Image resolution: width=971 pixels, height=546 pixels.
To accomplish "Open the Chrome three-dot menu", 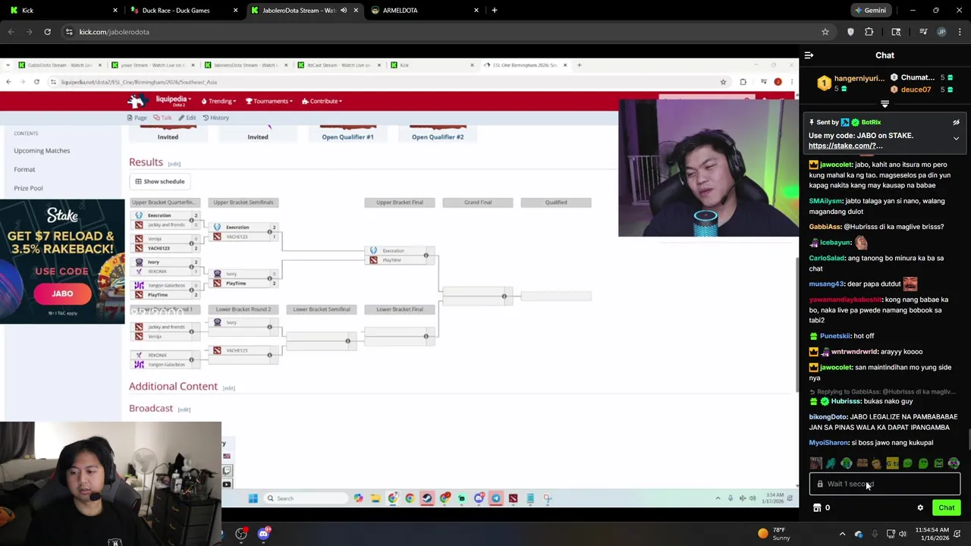I will pyautogui.click(x=960, y=32).
